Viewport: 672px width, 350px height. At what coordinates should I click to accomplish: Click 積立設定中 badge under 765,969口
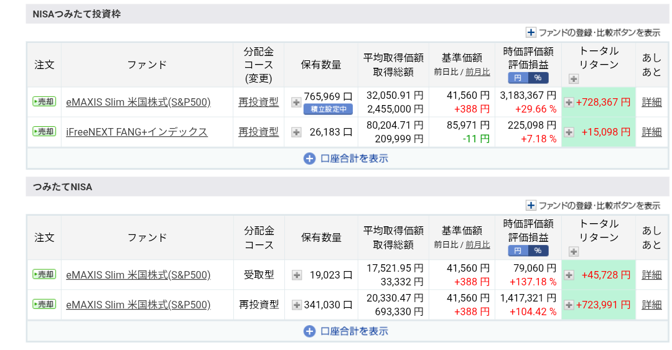pos(329,109)
